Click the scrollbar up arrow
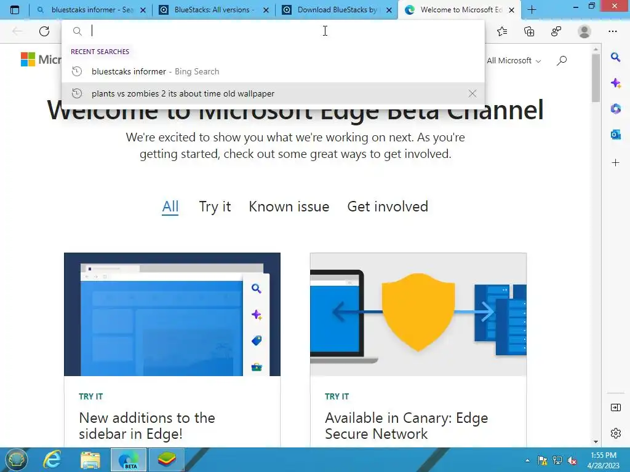 [x=596, y=49]
